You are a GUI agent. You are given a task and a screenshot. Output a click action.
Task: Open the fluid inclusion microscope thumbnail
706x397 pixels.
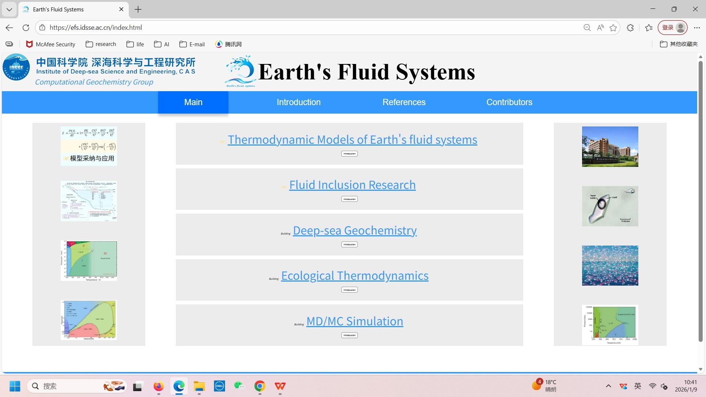[610, 206]
